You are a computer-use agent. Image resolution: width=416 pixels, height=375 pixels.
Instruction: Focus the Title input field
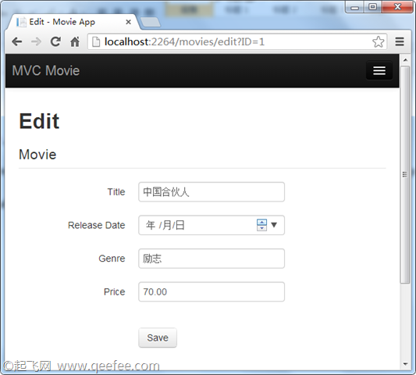pyautogui.click(x=212, y=191)
